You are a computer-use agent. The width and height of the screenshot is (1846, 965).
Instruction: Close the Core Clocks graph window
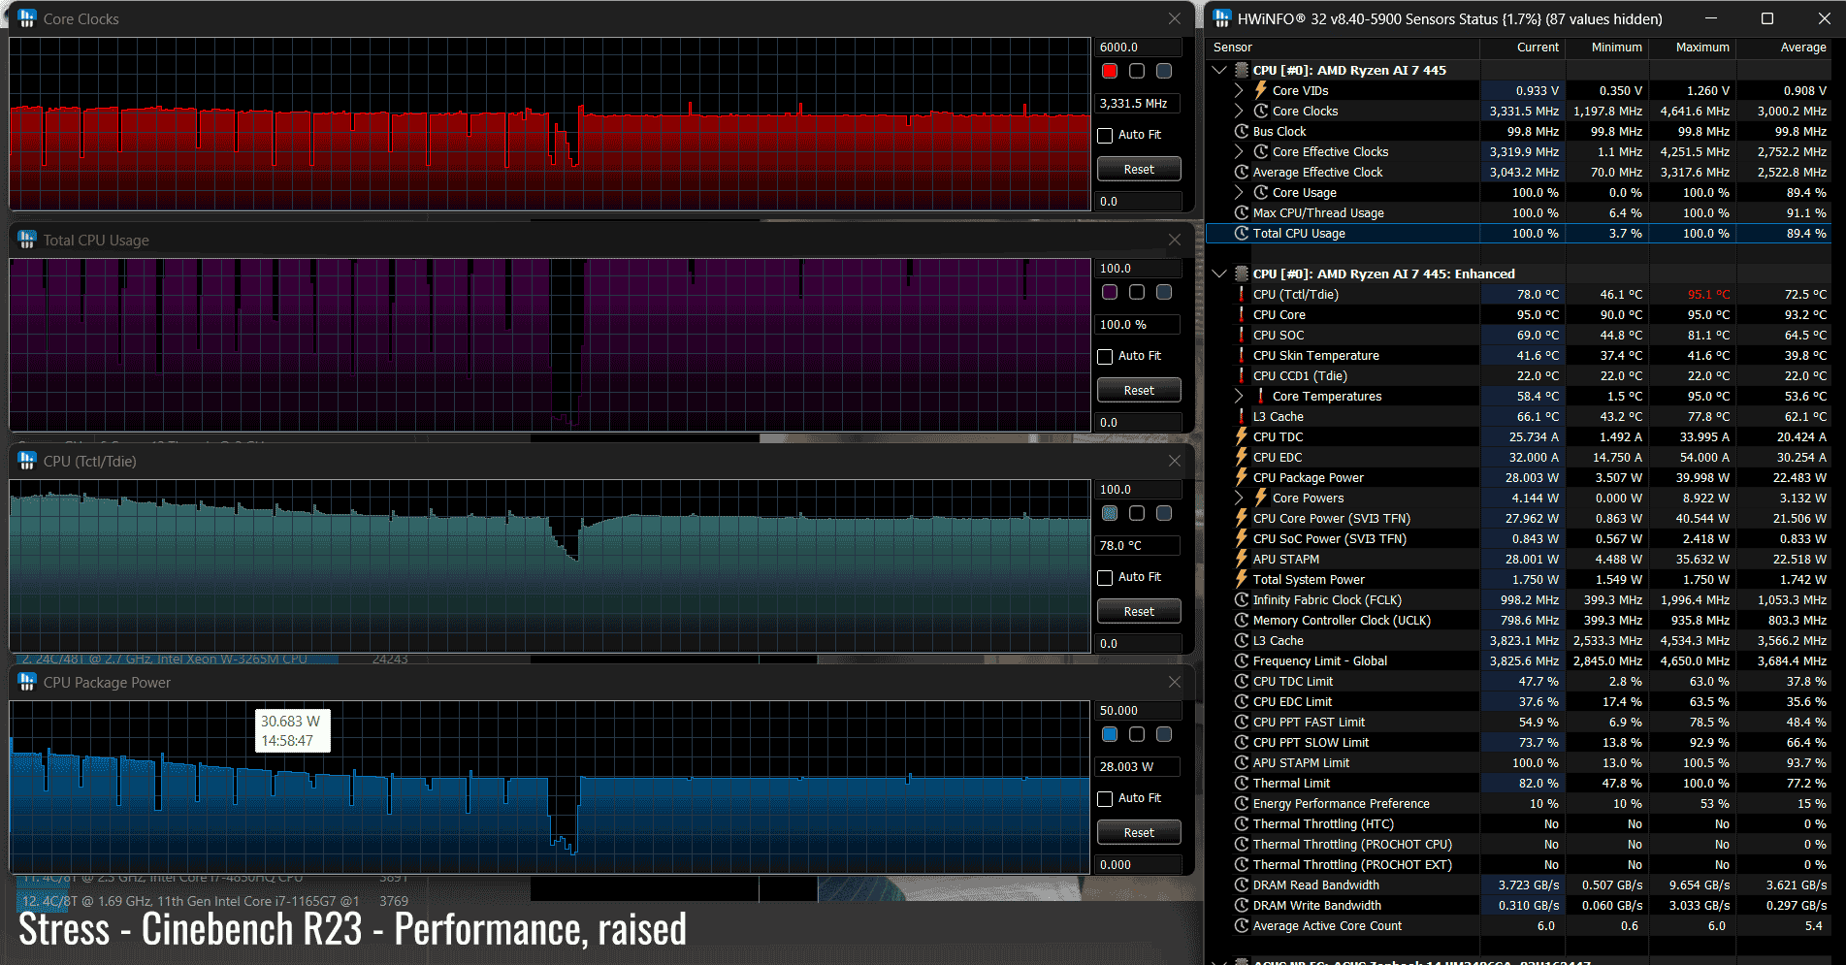1175,18
